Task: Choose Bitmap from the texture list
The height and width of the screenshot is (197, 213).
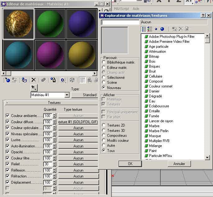Action: [x=154, y=56]
